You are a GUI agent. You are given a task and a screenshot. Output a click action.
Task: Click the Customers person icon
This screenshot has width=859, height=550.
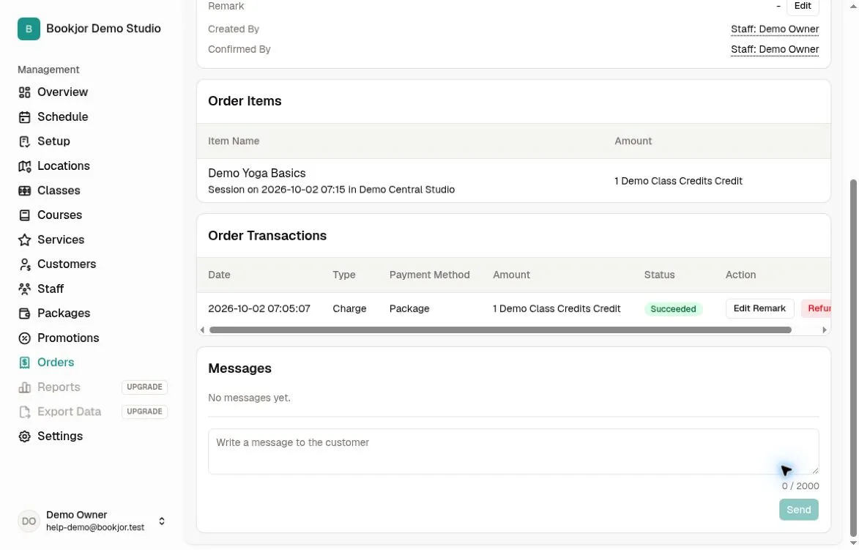pyautogui.click(x=25, y=264)
